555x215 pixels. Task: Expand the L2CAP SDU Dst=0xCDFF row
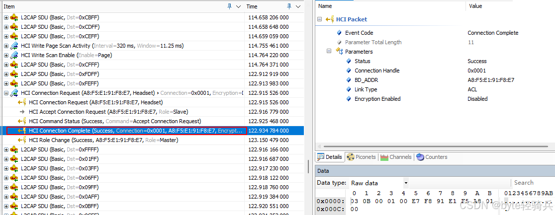click(6, 27)
